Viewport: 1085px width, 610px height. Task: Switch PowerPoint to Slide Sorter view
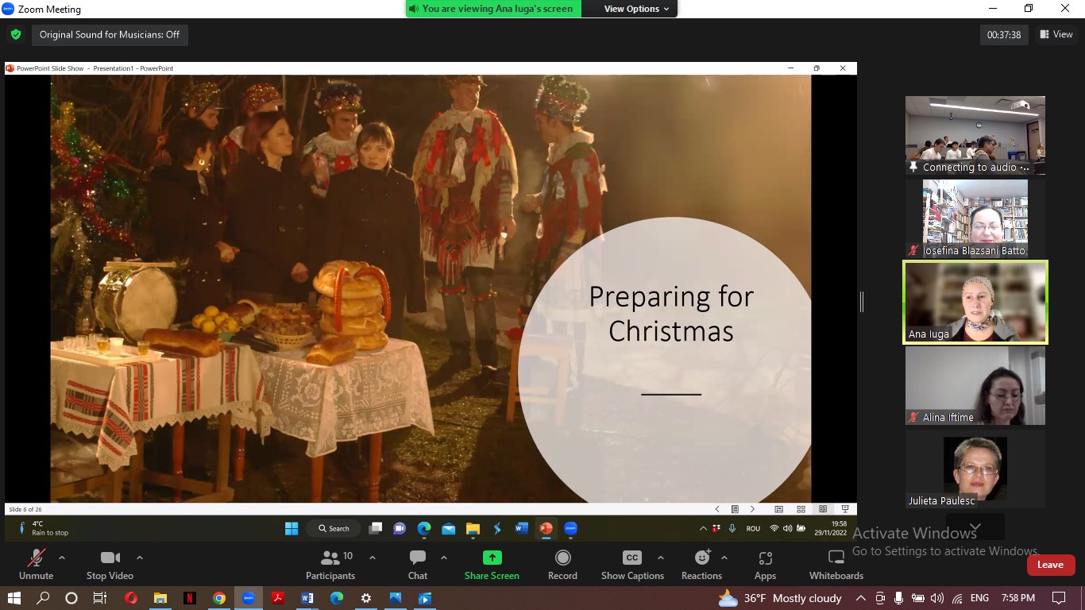point(801,509)
